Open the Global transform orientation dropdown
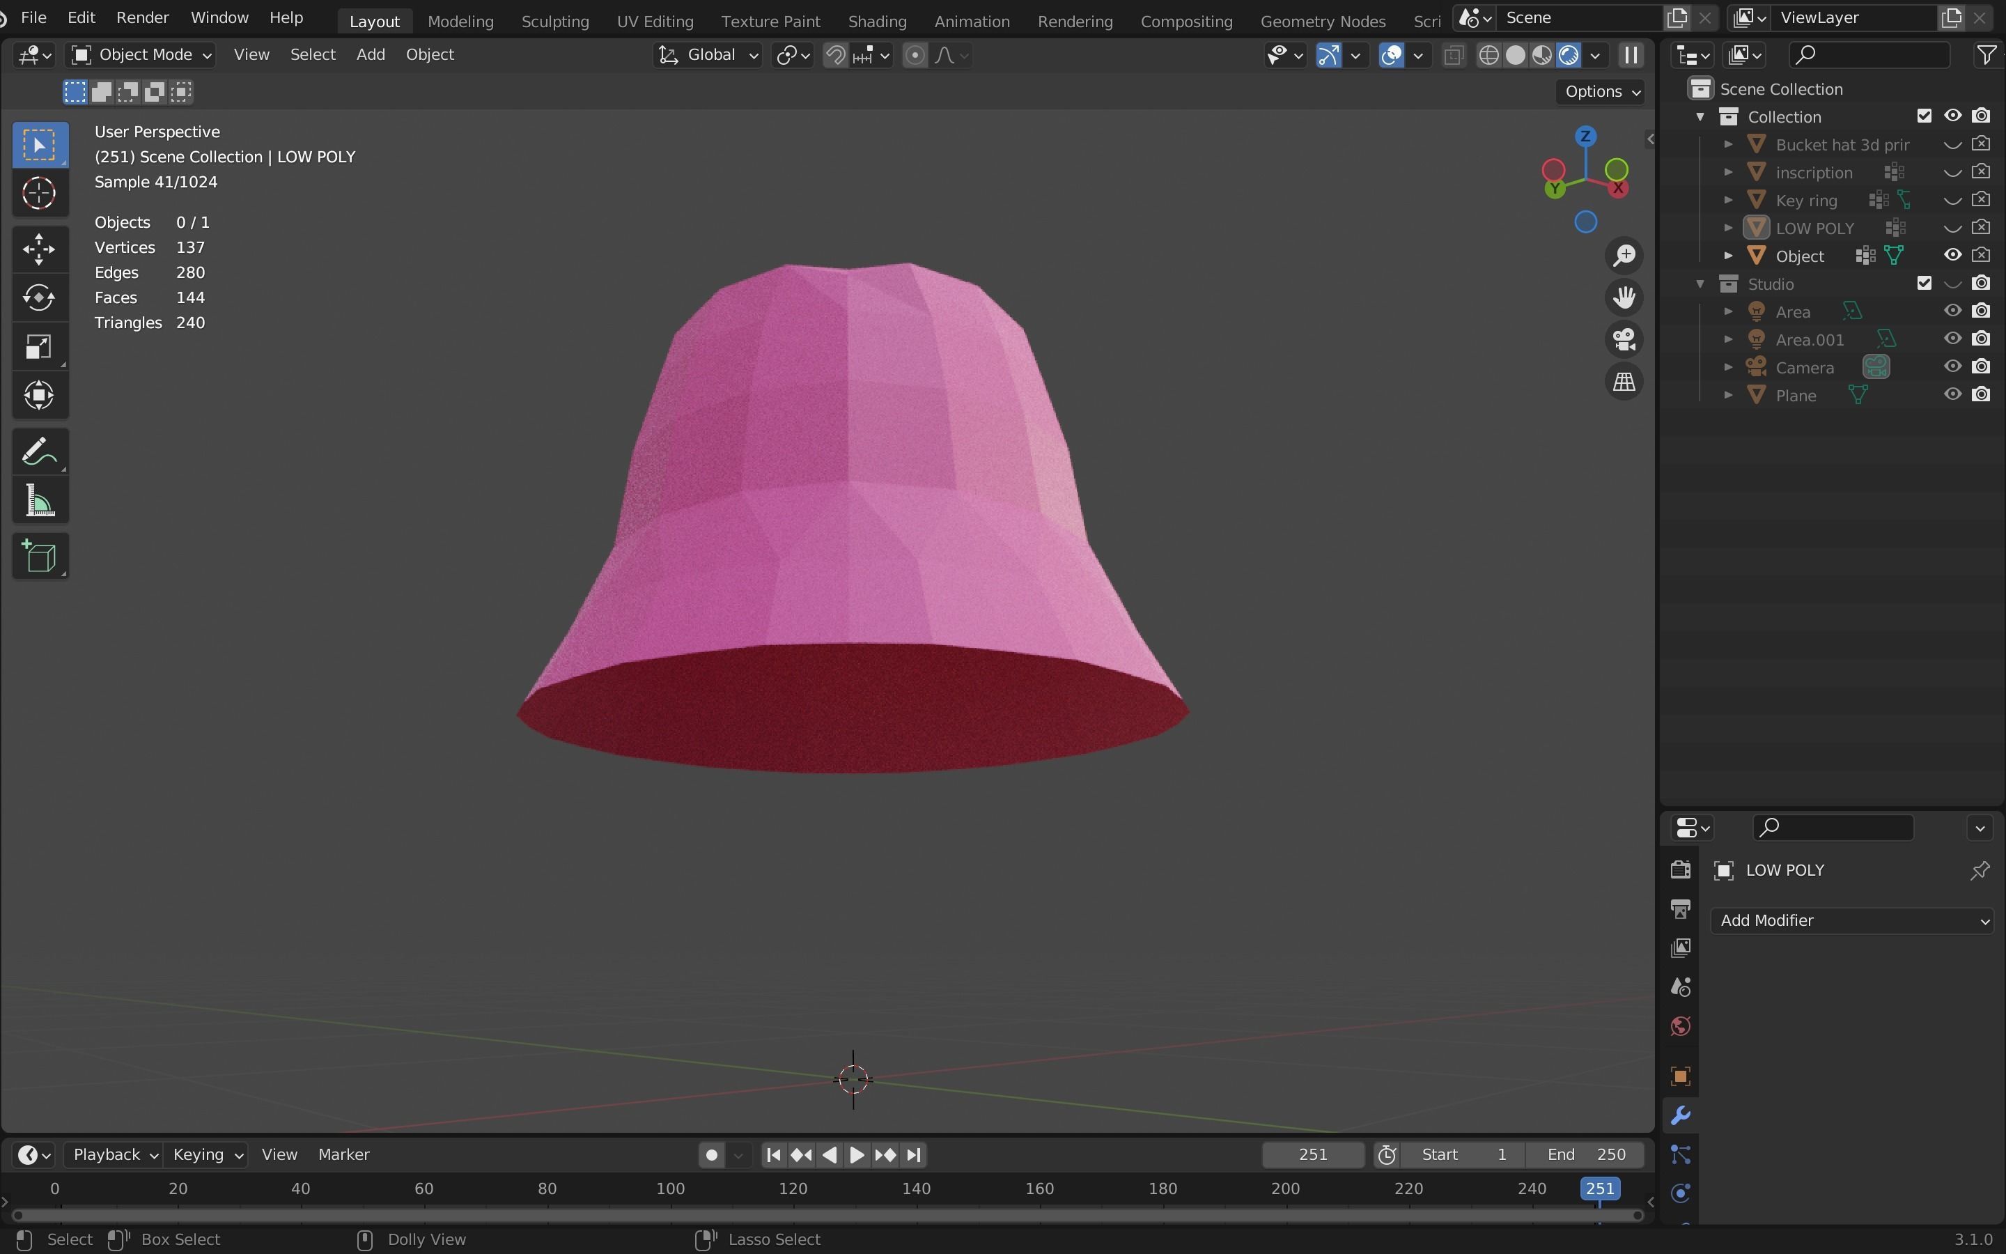 pyautogui.click(x=707, y=56)
